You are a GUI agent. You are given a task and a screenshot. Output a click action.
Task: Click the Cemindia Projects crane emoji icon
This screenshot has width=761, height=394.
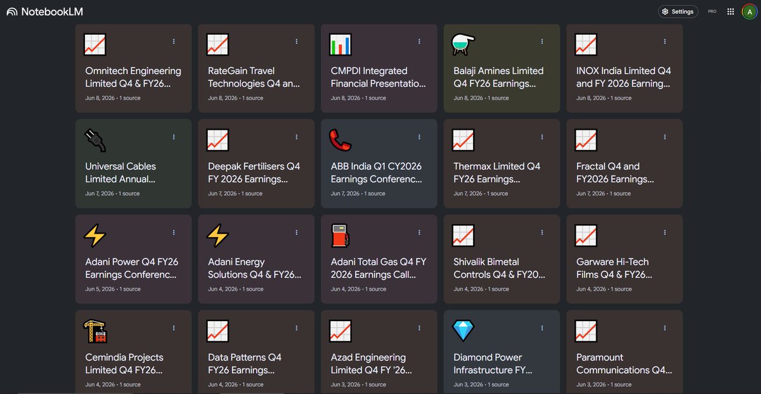(95, 331)
